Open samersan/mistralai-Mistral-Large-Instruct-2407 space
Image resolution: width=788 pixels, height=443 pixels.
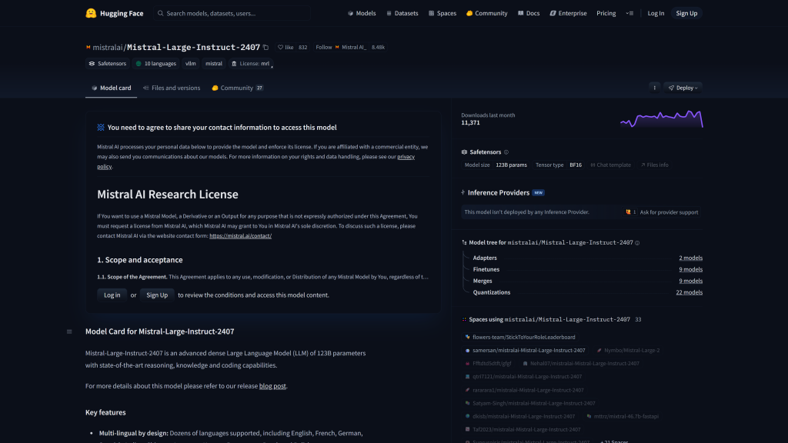525,350
